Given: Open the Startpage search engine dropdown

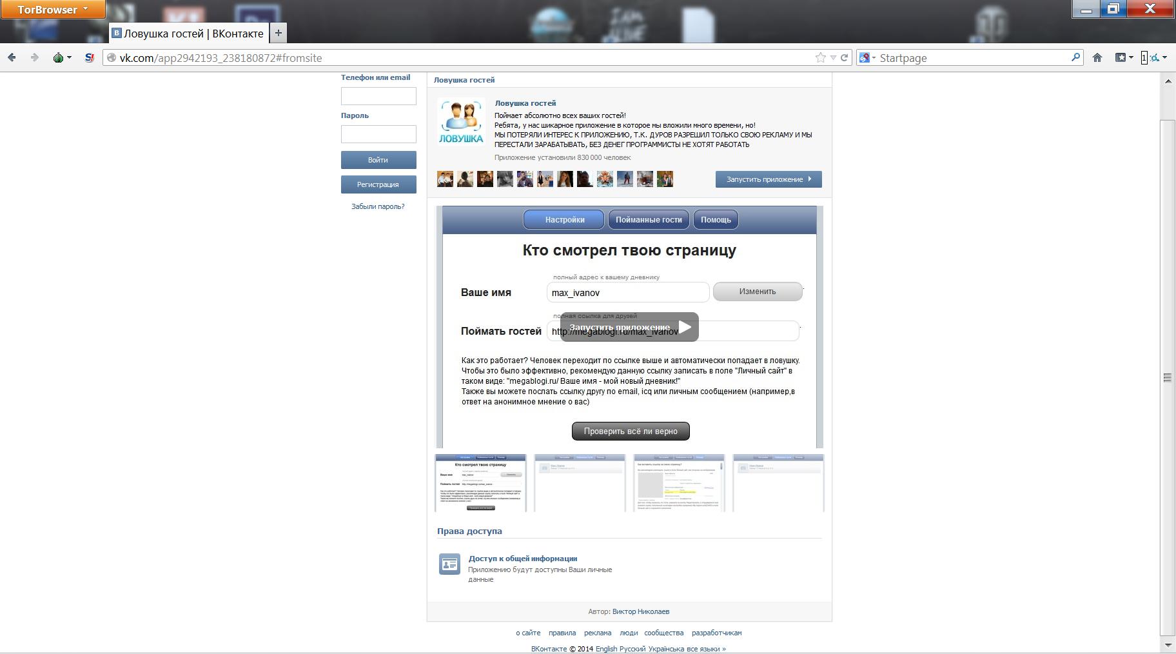Looking at the screenshot, I should pyautogui.click(x=868, y=57).
